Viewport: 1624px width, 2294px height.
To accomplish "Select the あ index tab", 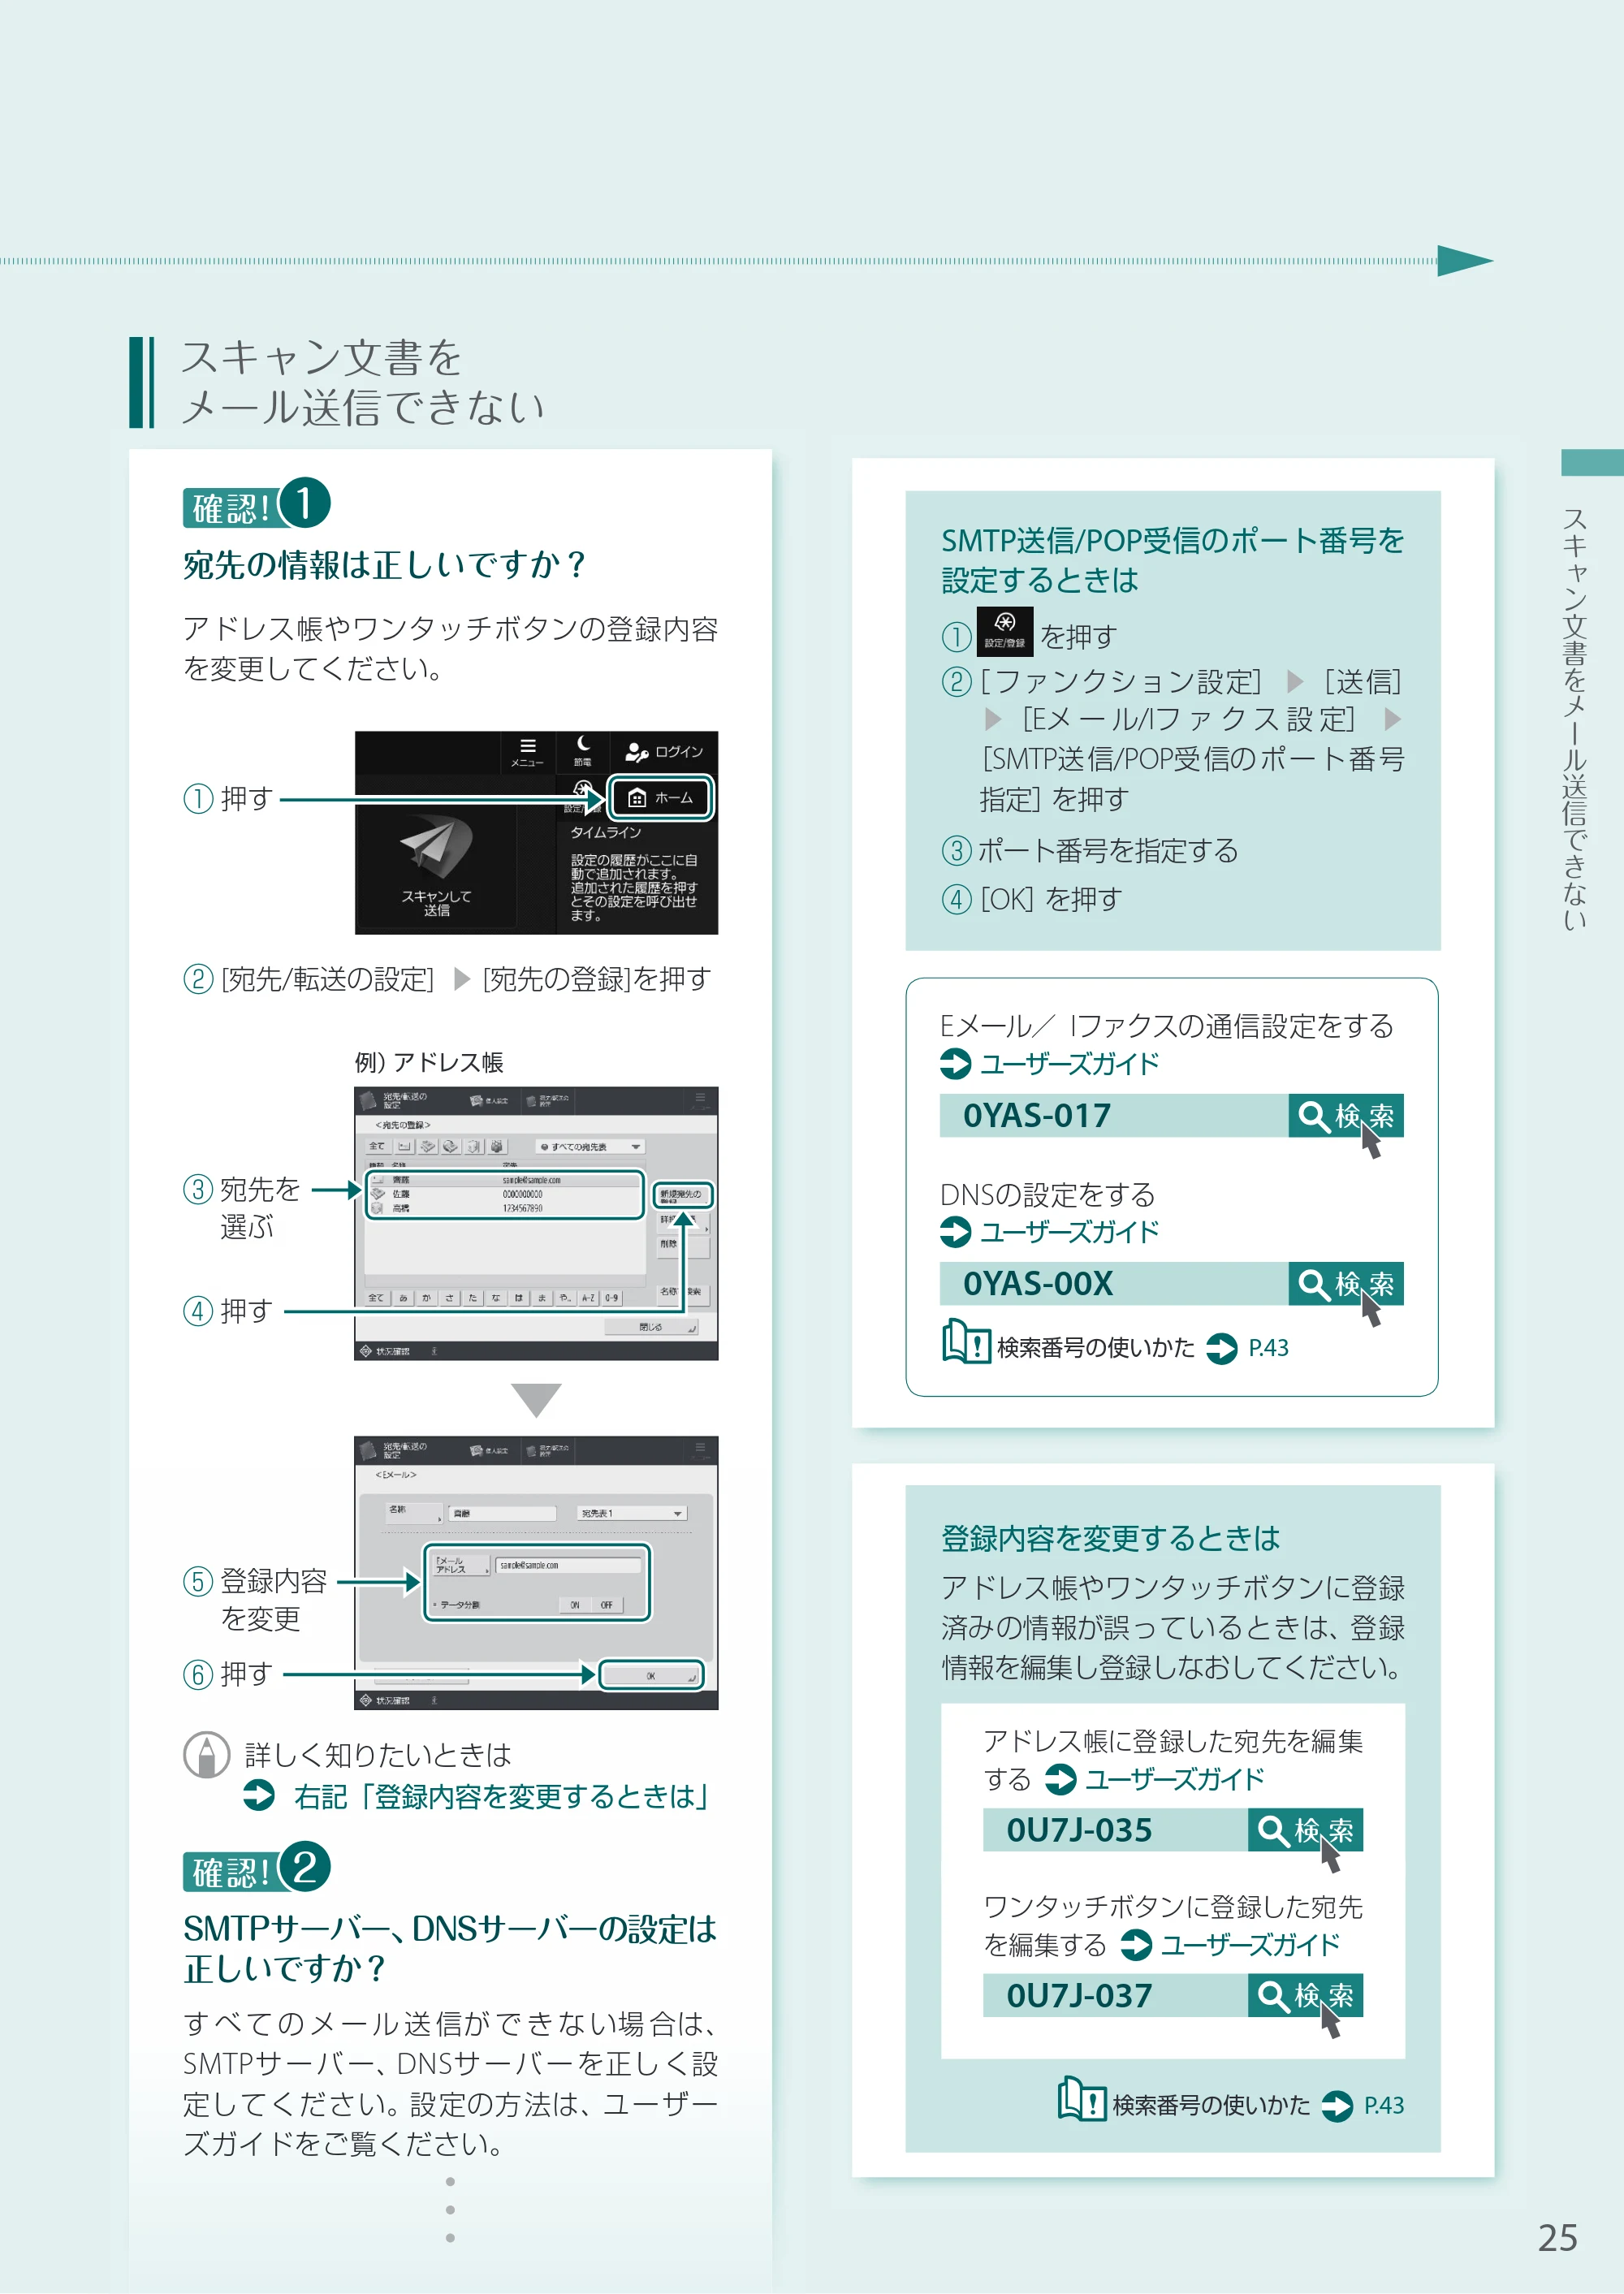I will tap(404, 1298).
